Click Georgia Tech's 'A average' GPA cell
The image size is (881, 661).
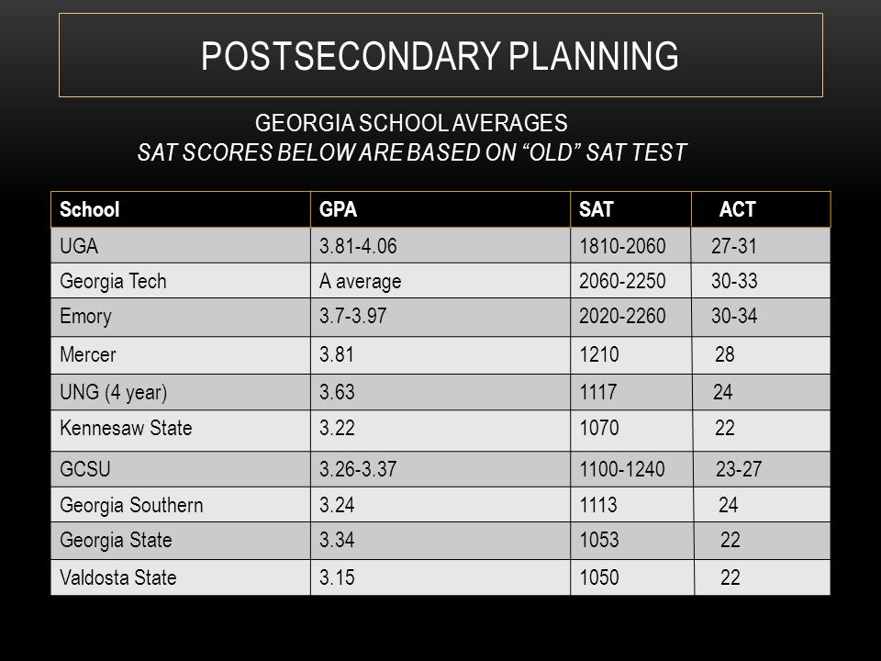click(x=440, y=281)
